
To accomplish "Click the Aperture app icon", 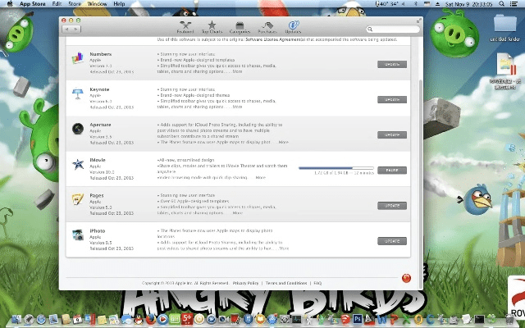I will click(77, 129).
